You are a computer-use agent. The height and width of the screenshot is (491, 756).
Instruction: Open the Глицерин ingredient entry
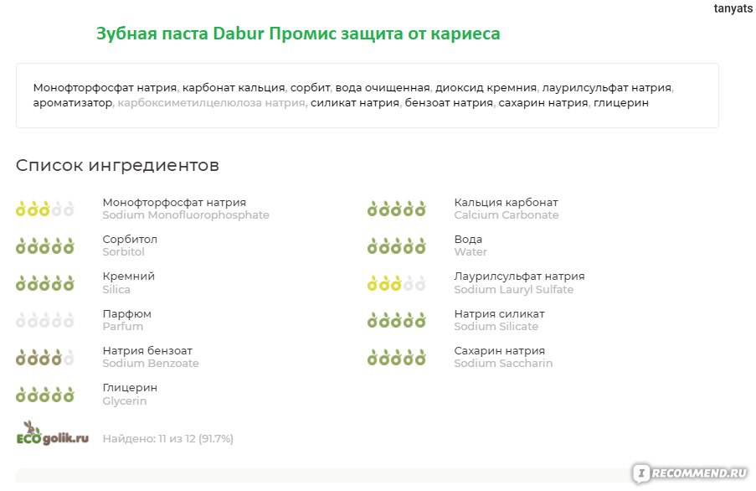[130, 388]
